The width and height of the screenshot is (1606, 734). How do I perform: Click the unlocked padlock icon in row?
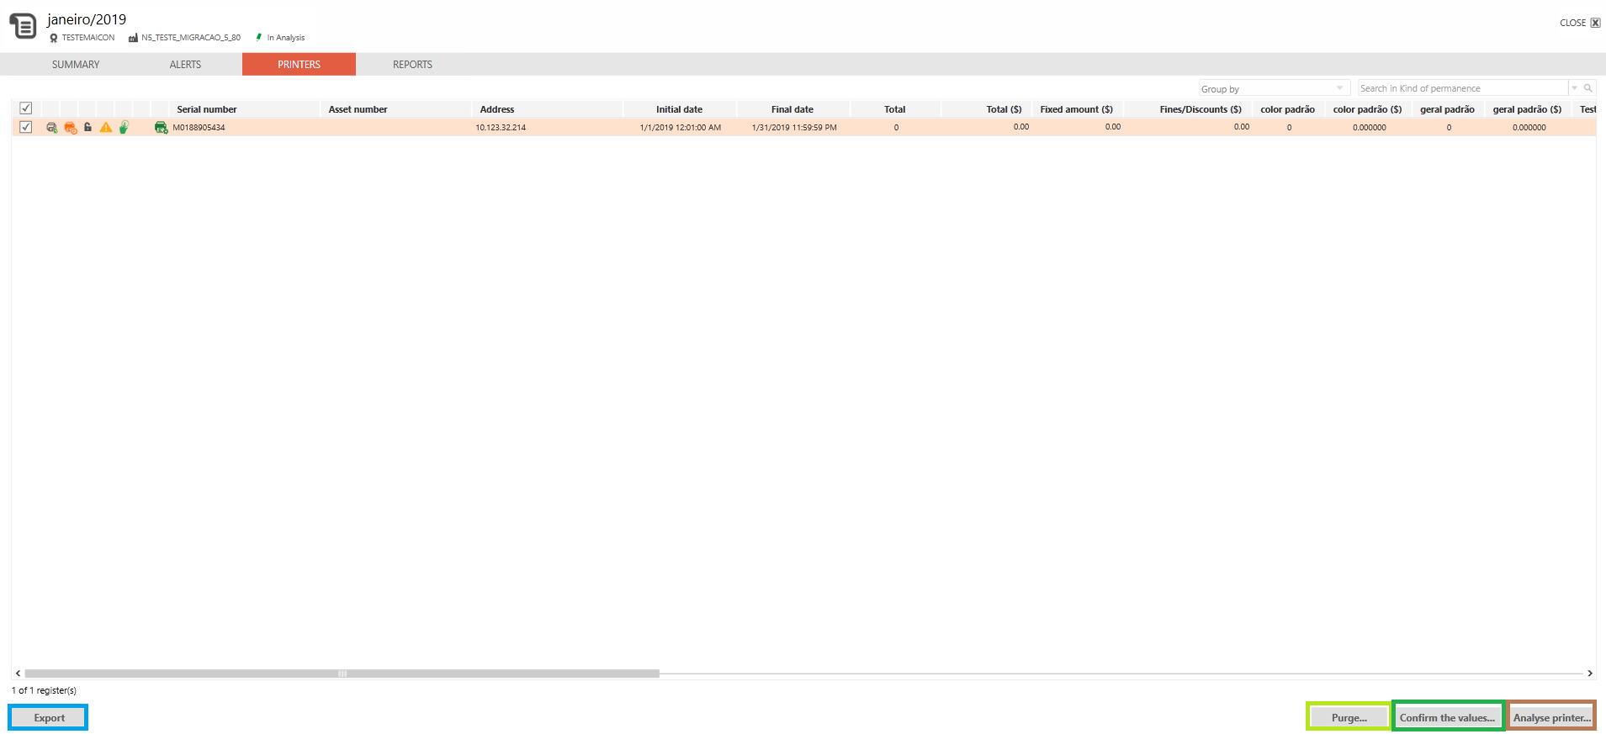pyautogui.click(x=87, y=127)
